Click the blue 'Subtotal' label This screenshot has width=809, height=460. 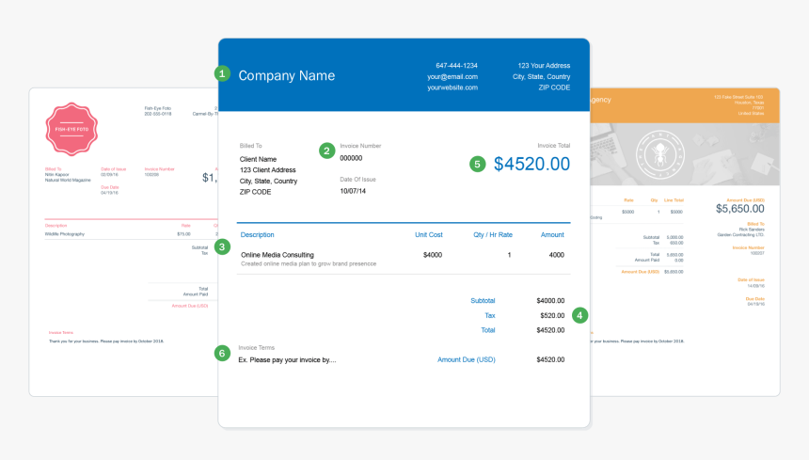[483, 301]
